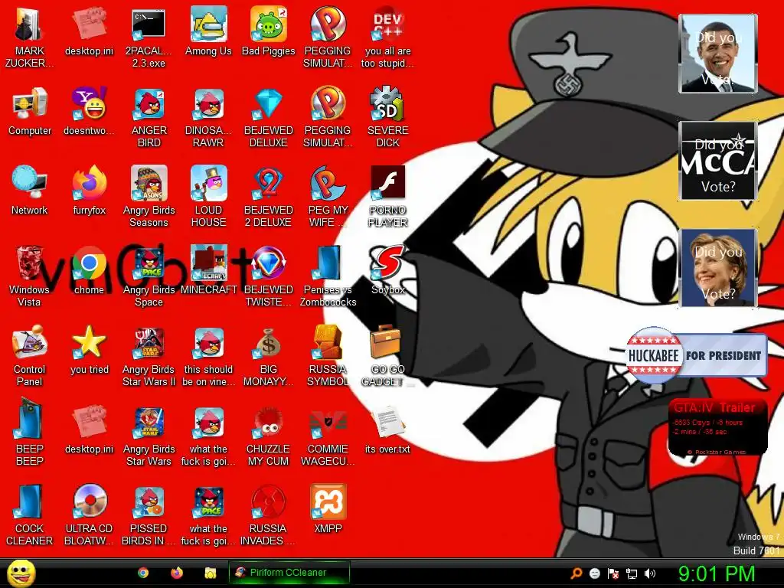Screen dimensions: 784x588
Task: Open pinned Chrome on the taskbar
Action: point(143,573)
